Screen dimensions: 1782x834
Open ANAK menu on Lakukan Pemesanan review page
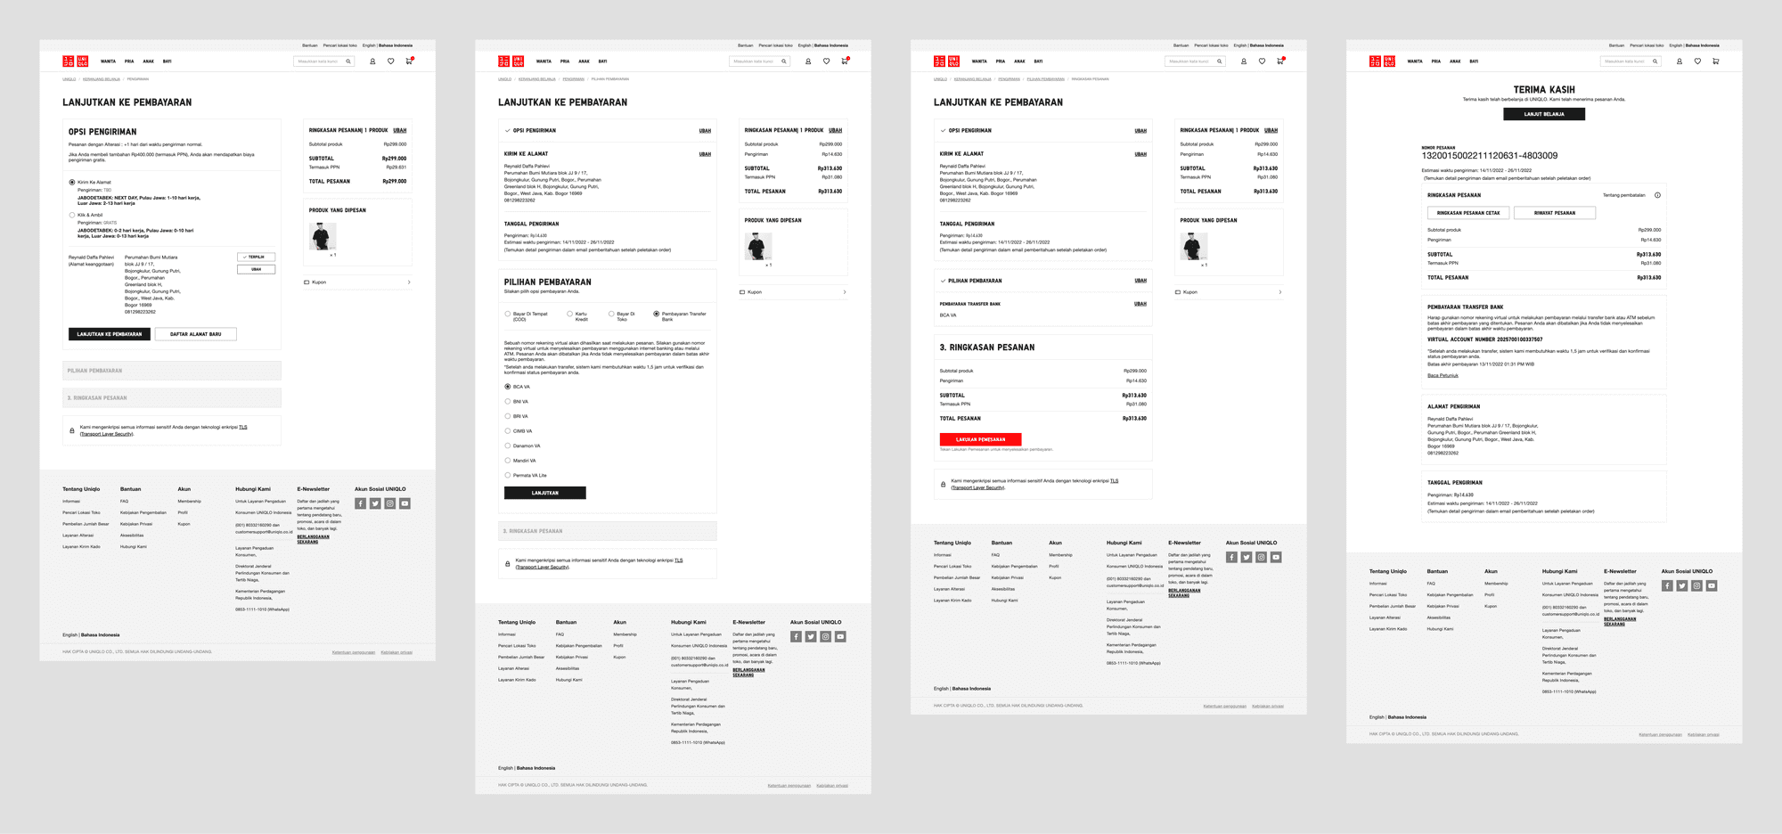tap(1019, 61)
